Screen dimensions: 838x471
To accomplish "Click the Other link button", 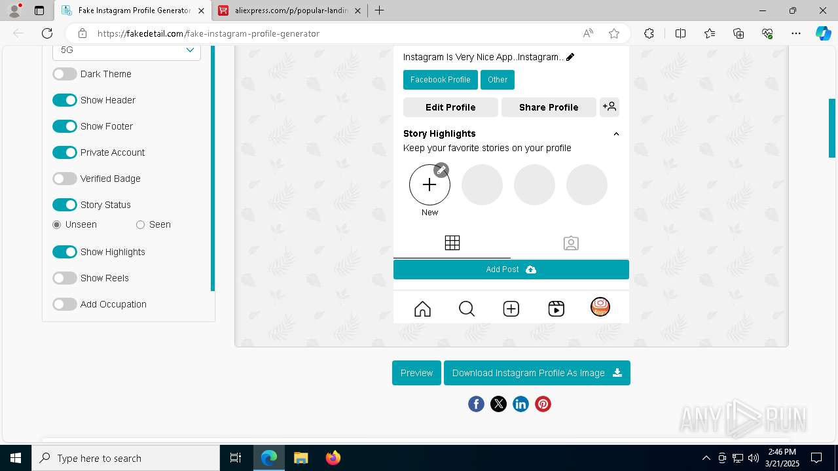I will point(498,80).
